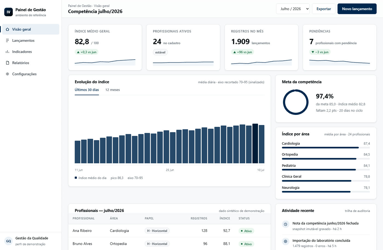The width and height of the screenshot is (383, 250).
Task: Click the gear icon beside Configurações
Action: (x=7, y=74)
